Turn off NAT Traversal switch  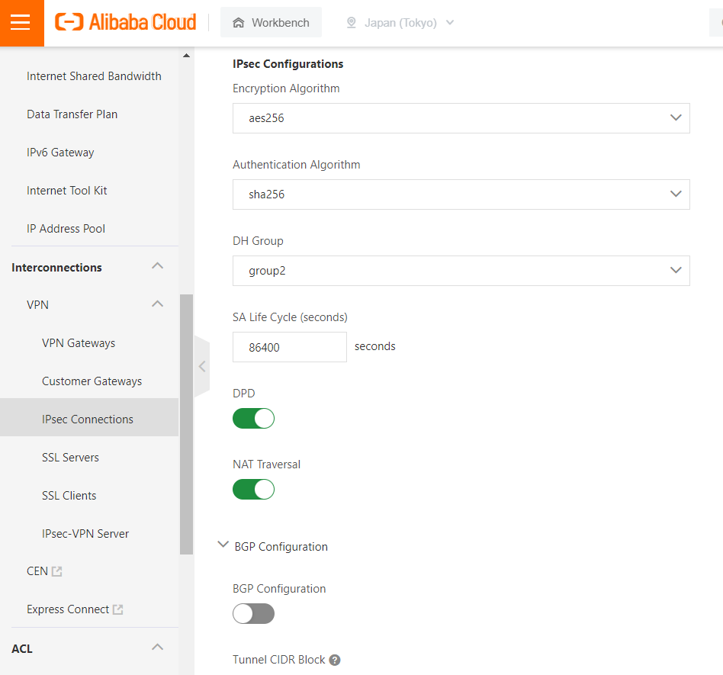click(x=253, y=489)
